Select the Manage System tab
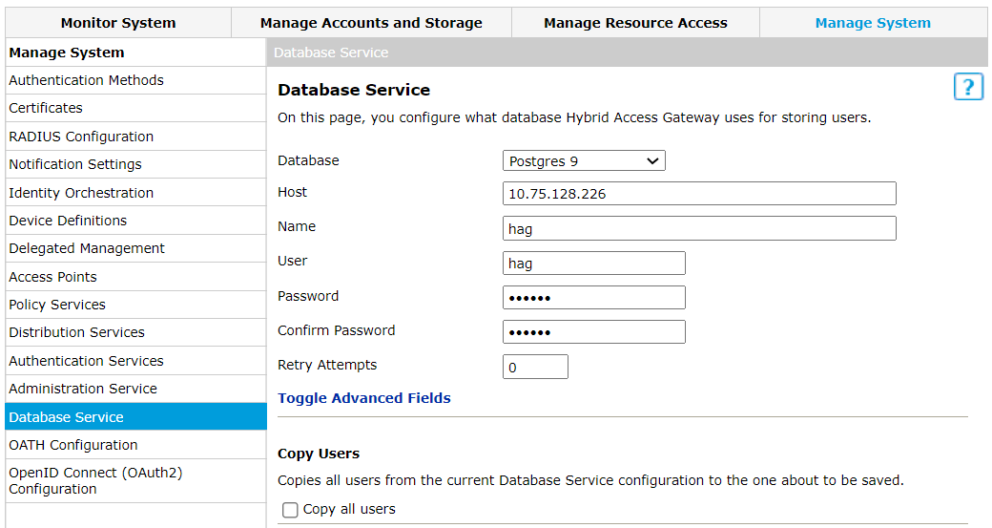 873,23
